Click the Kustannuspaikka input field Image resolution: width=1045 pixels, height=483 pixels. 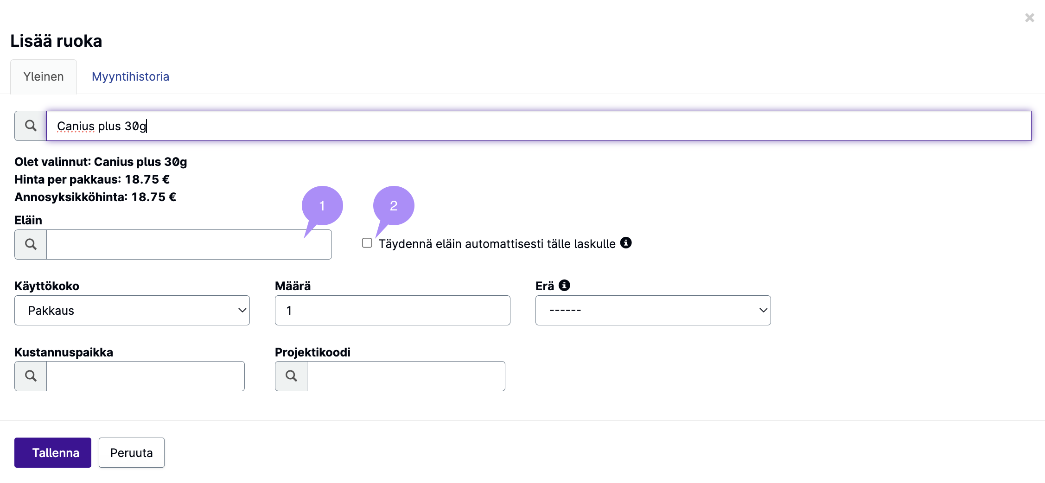[x=146, y=376]
